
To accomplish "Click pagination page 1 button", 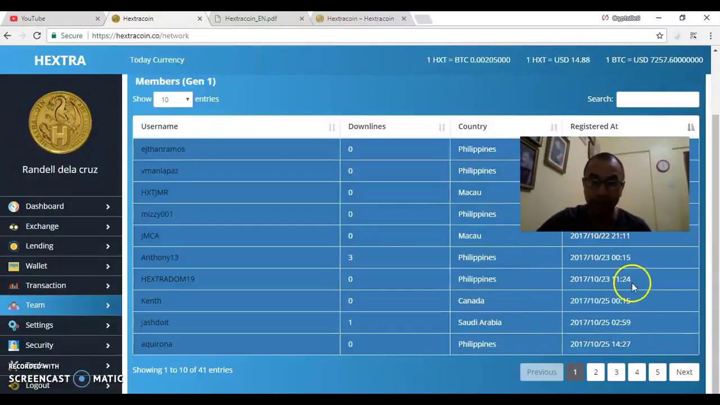I will (575, 372).
